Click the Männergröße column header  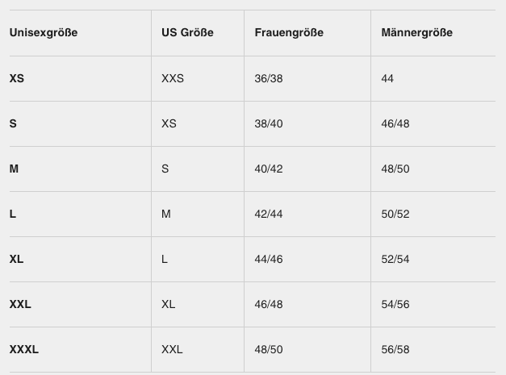tap(416, 33)
